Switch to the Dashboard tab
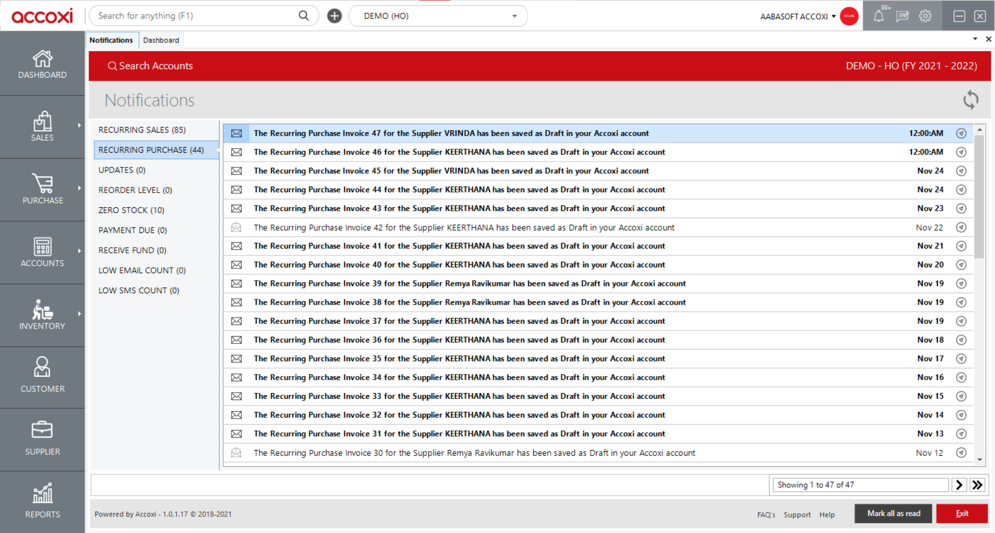Image resolution: width=995 pixels, height=533 pixels. (x=161, y=40)
